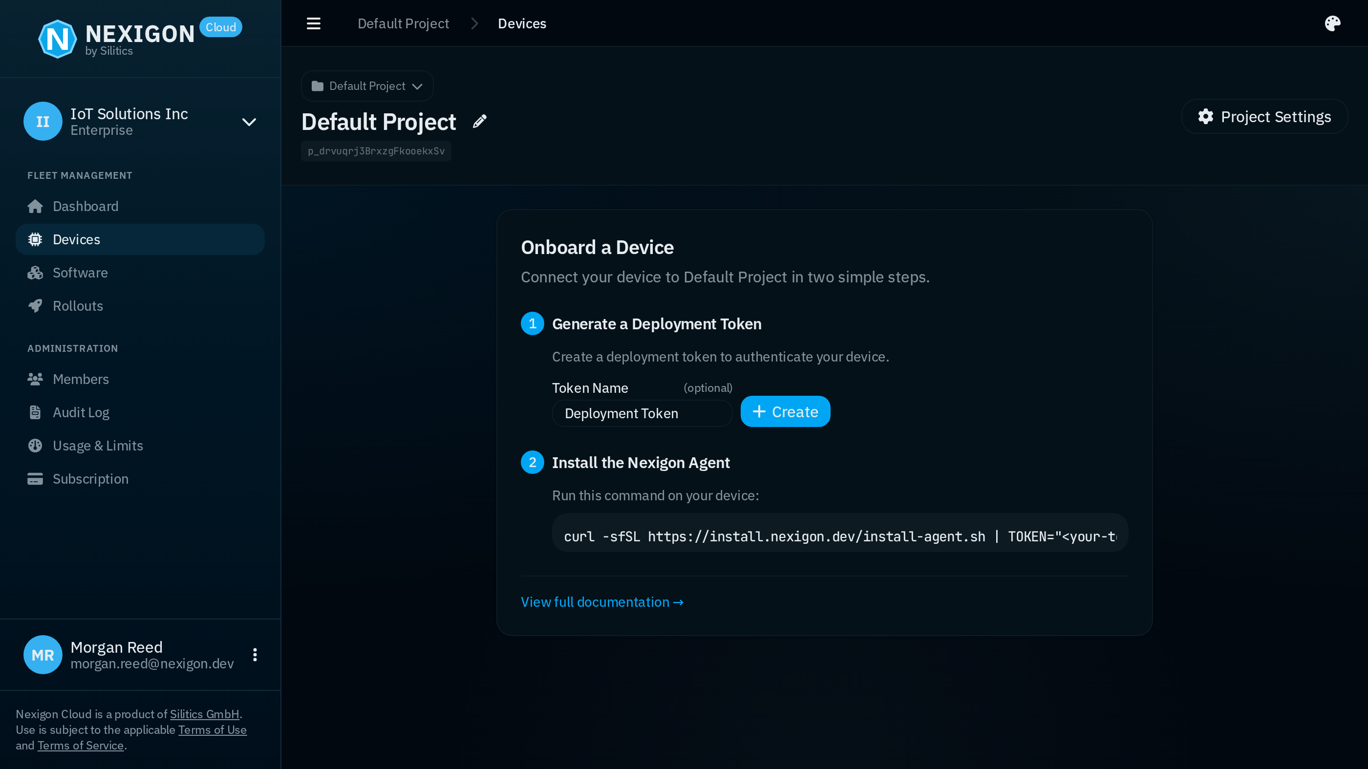Viewport: 1368px width, 769px height.
Task: Expand the organization chevron beside Enterprise
Action: coord(248,121)
